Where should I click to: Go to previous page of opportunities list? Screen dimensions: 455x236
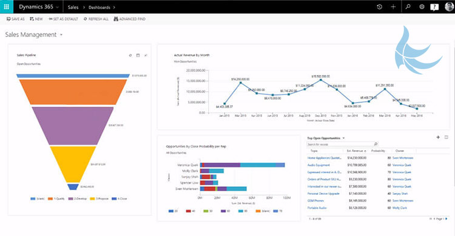point(434,219)
